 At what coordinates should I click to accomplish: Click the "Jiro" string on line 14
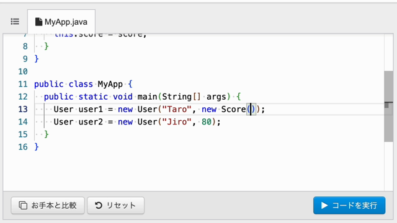click(x=177, y=122)
